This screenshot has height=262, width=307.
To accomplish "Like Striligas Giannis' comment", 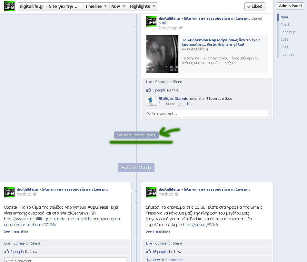I will (188, 104).
